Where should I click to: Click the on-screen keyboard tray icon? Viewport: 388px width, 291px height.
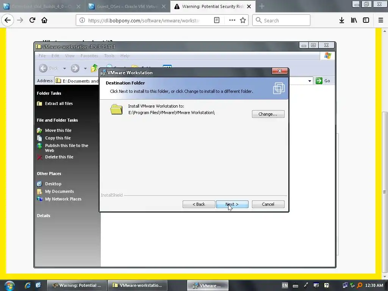click(296, 286)
